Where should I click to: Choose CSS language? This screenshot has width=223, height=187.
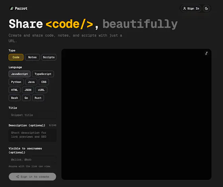44,82
